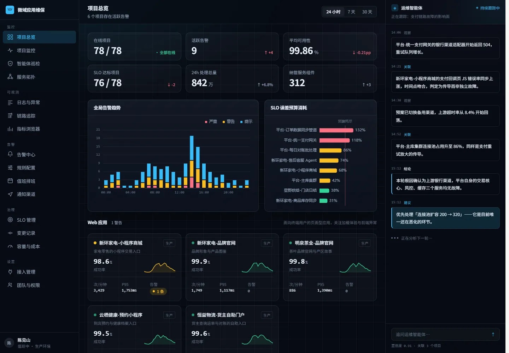Screen dimensions: 509x353
Task: Click the 平台-统一支付网关 budget row
Action: tap(321, 140)
